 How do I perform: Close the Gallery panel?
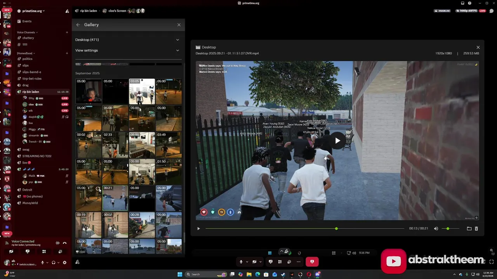(179, 25)
